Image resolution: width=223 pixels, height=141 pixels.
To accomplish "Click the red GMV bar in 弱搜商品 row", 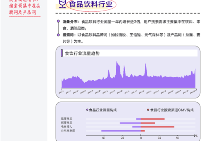I will coord(148,123).
